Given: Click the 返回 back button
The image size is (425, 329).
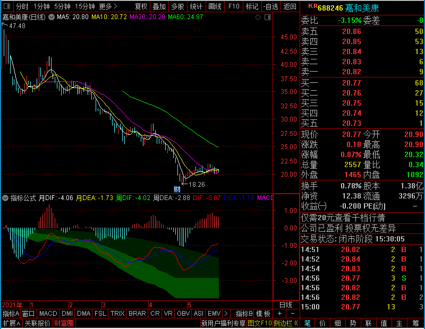Looking at the screenshot, I should coord(290,6).
